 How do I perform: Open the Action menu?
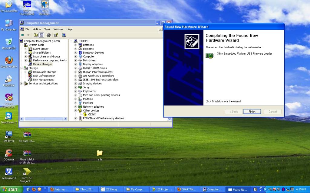[37, 29]
